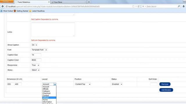Open the Responsive dropdown
The height and width of the screenshot is (104, 186).
point(35,65)
